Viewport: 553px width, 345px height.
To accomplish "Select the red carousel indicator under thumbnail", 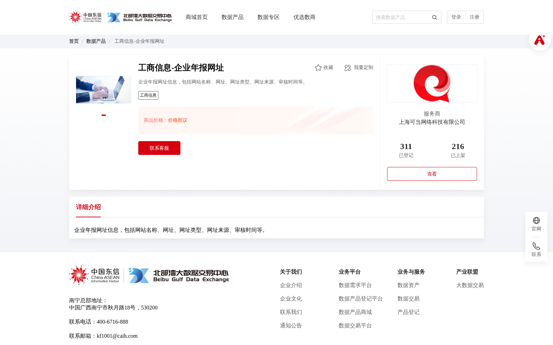I will point(104,115).
